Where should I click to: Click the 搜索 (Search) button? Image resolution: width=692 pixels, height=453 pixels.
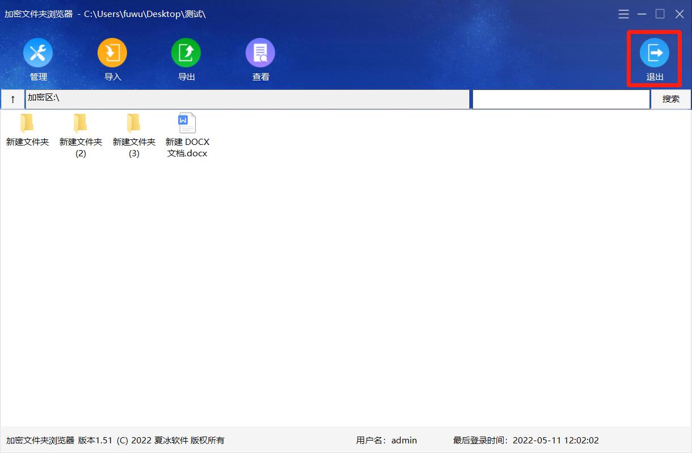click(x=671, y=99)
